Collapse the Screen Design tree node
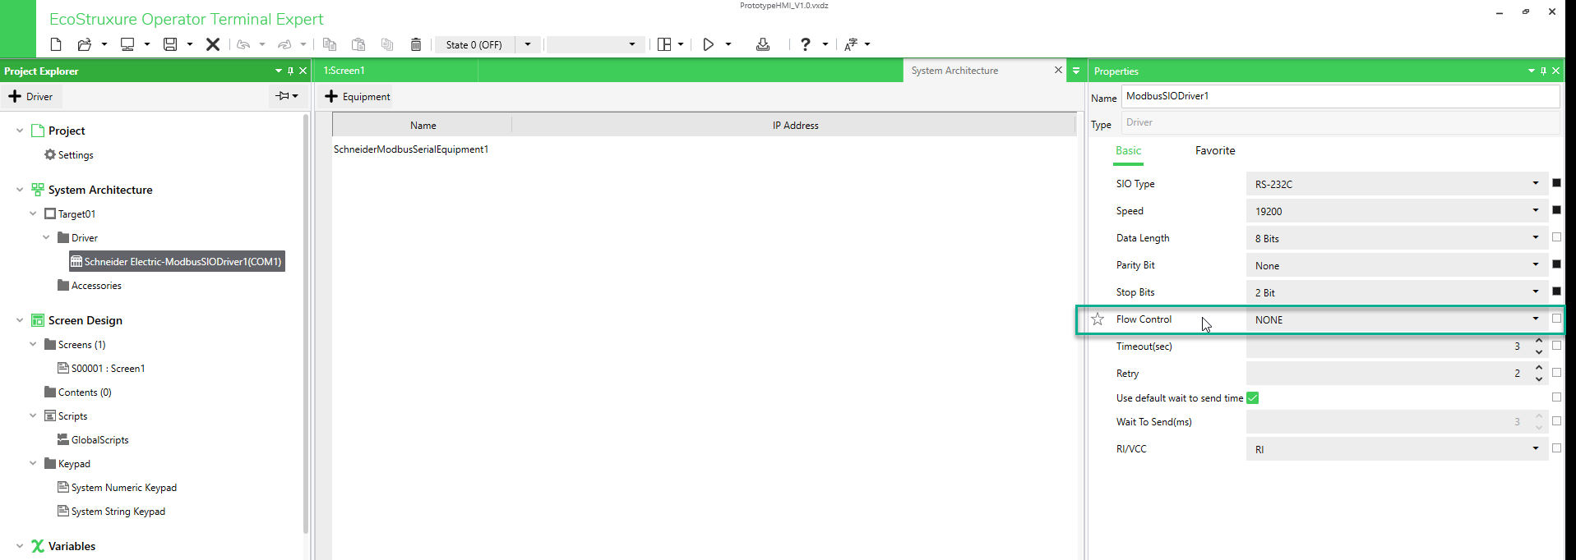 click(20, 320)
